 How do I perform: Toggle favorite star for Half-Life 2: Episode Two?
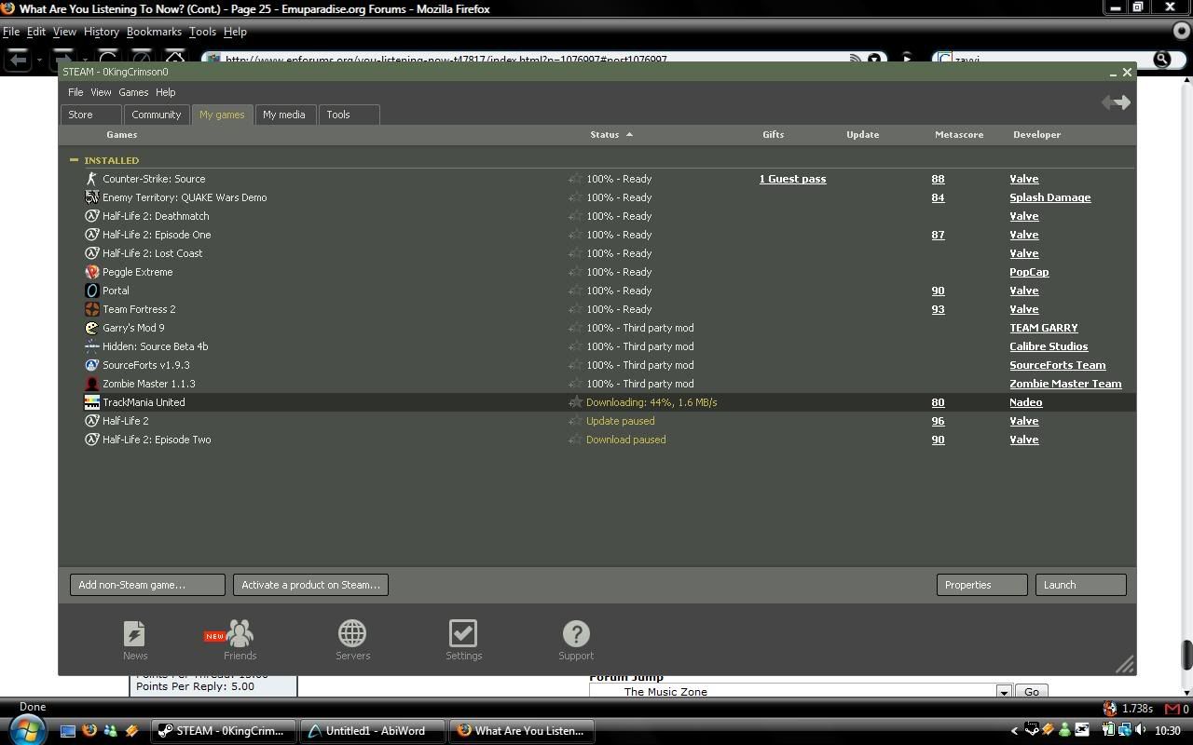click(575, 440)
